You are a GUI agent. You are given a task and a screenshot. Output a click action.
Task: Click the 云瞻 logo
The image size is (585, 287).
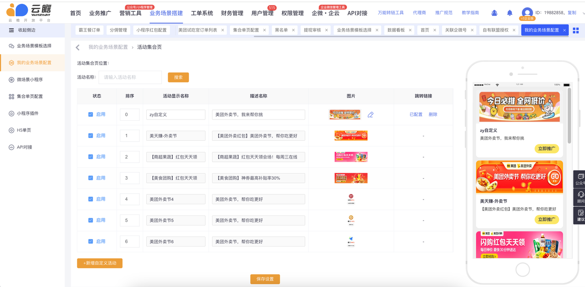tap(29, 12)
